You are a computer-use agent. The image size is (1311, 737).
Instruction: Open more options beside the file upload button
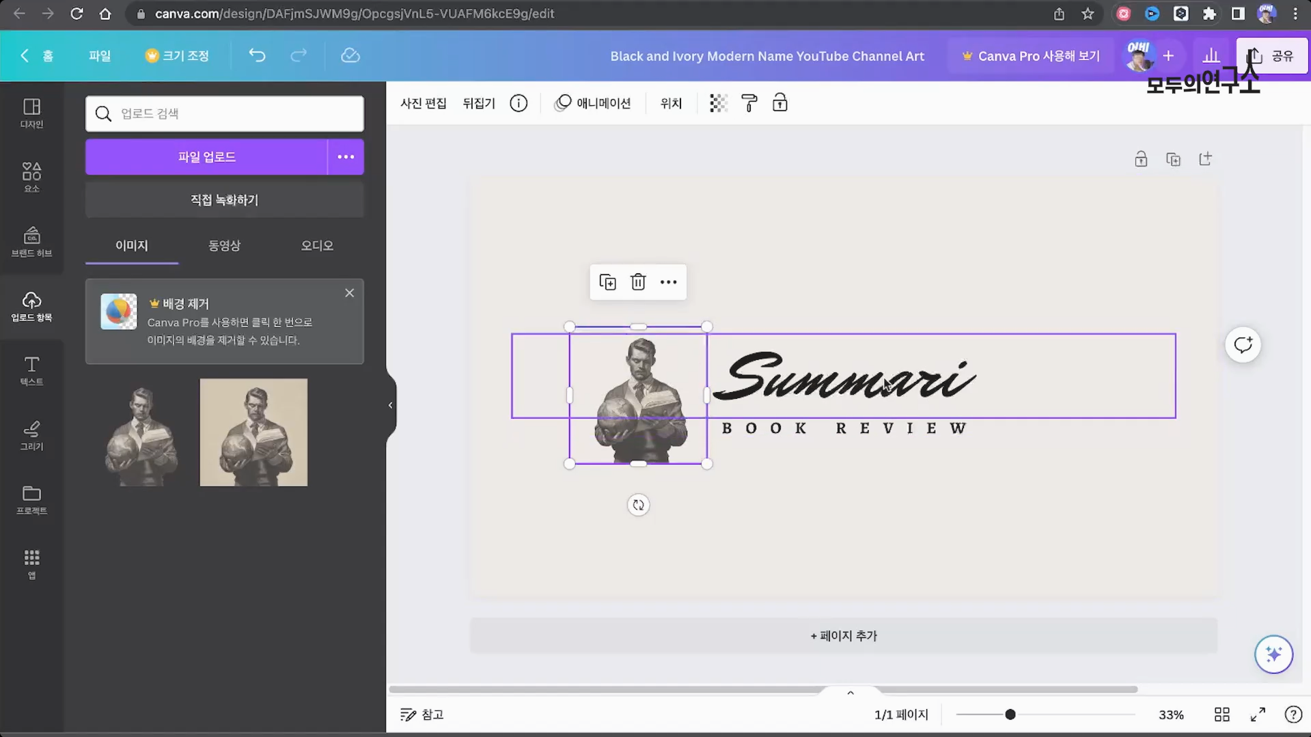[x=346, y=157]
